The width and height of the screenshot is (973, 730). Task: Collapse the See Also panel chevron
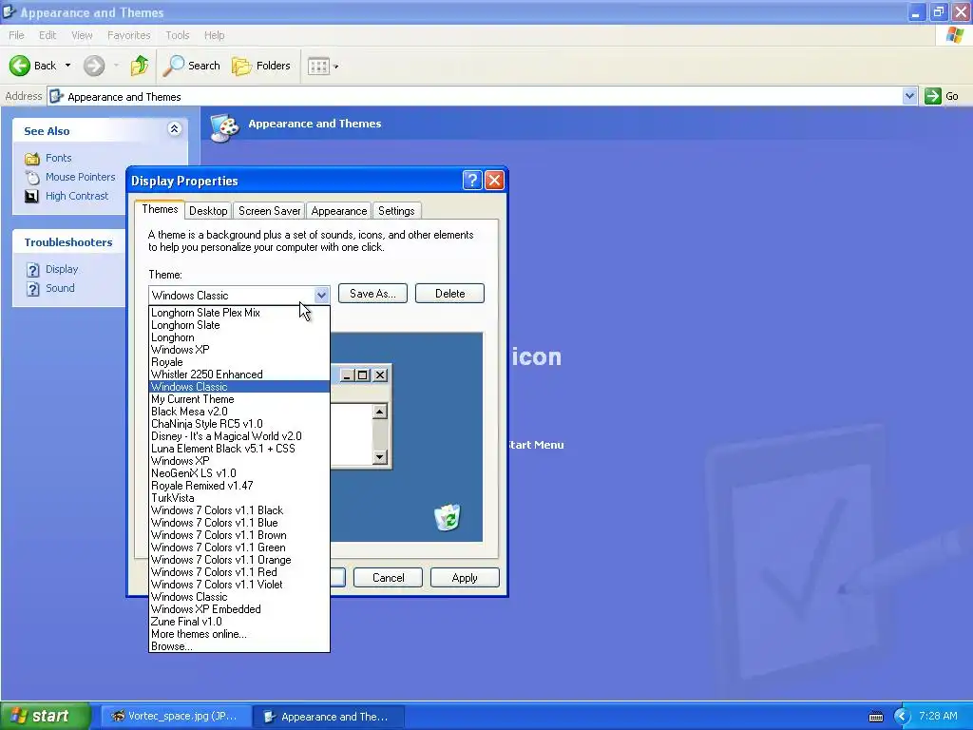pyautogui.click(x=175, y=129)
